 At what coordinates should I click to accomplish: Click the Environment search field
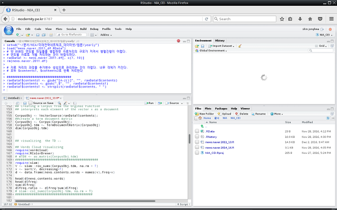(320, 51)
